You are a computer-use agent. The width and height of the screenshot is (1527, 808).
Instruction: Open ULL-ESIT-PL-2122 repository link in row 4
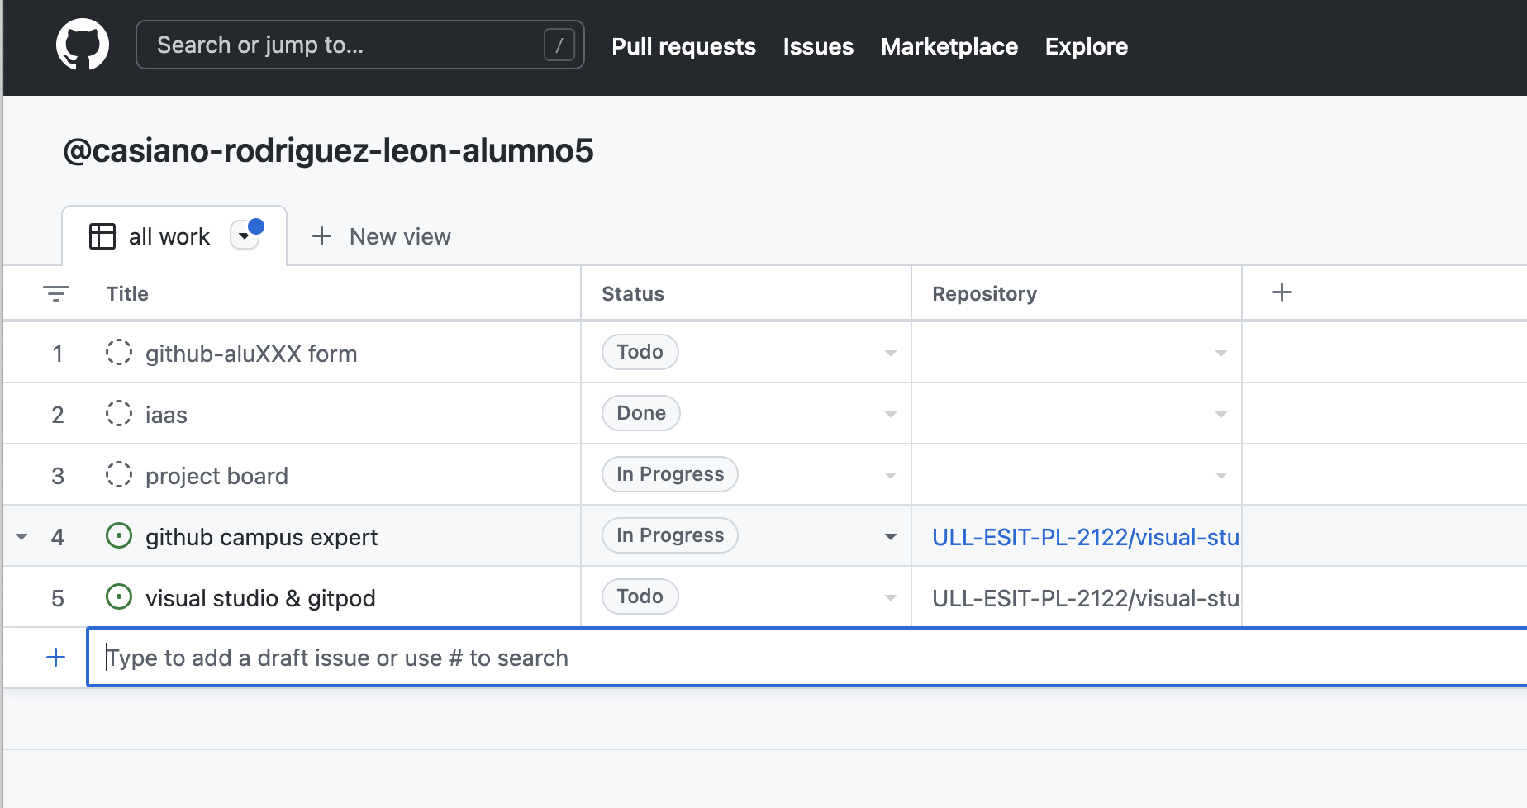[x=1085, y=537]
